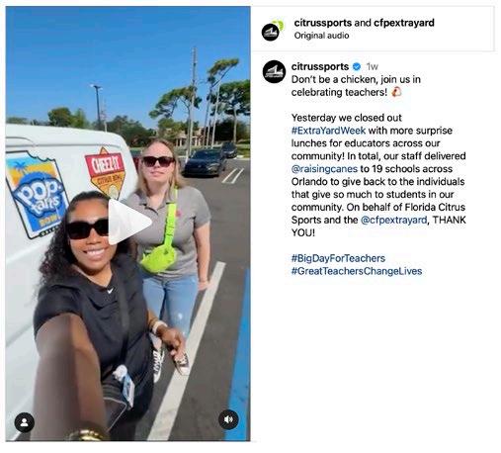Click the 1w post timestamp

pos(373,67)
